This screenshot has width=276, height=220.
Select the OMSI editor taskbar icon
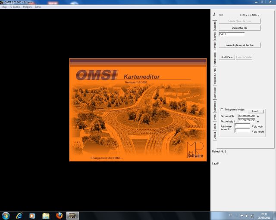click(x=72, y=216)
